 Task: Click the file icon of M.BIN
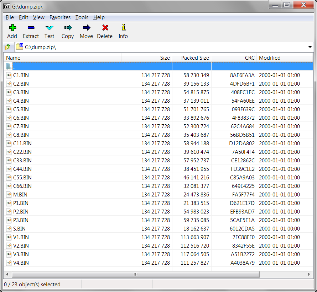9,195
